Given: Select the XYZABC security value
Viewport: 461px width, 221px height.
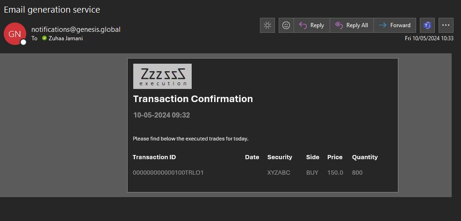Looking at the screenshot, I should click(279, 173).
